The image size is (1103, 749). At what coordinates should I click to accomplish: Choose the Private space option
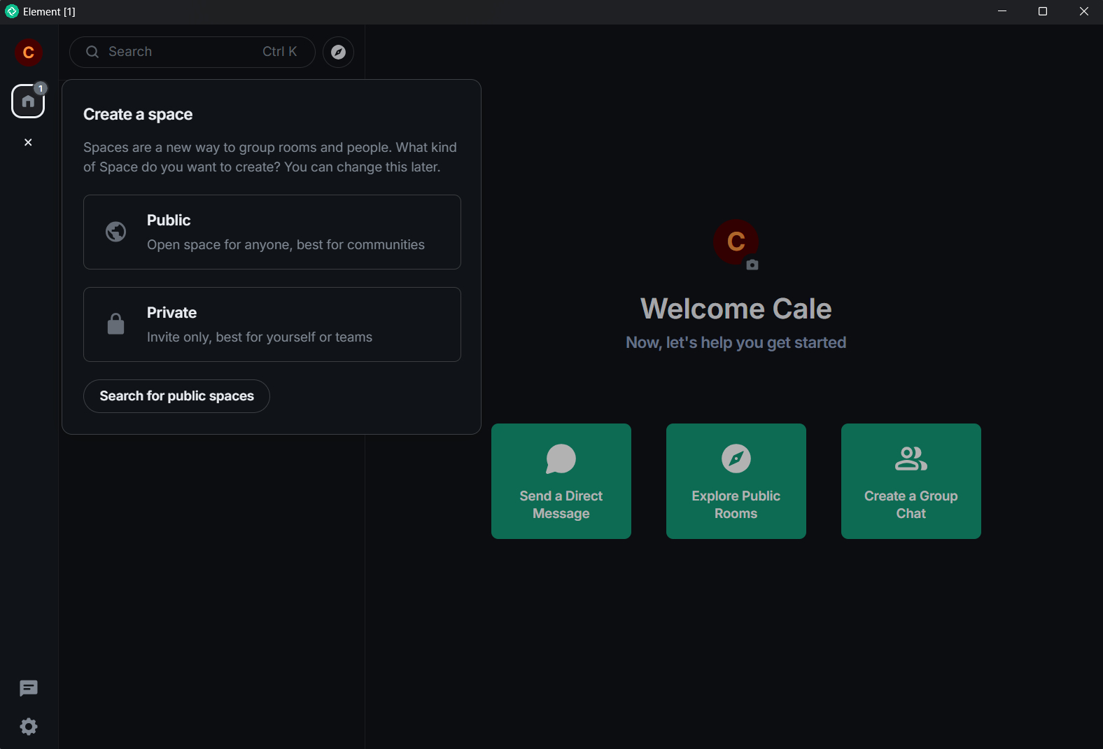(272, 324)
